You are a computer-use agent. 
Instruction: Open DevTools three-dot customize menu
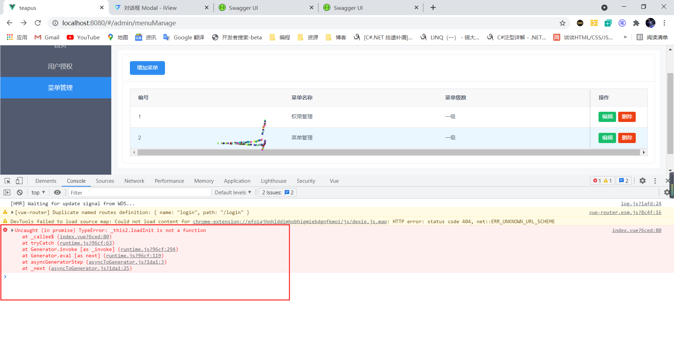655,181
